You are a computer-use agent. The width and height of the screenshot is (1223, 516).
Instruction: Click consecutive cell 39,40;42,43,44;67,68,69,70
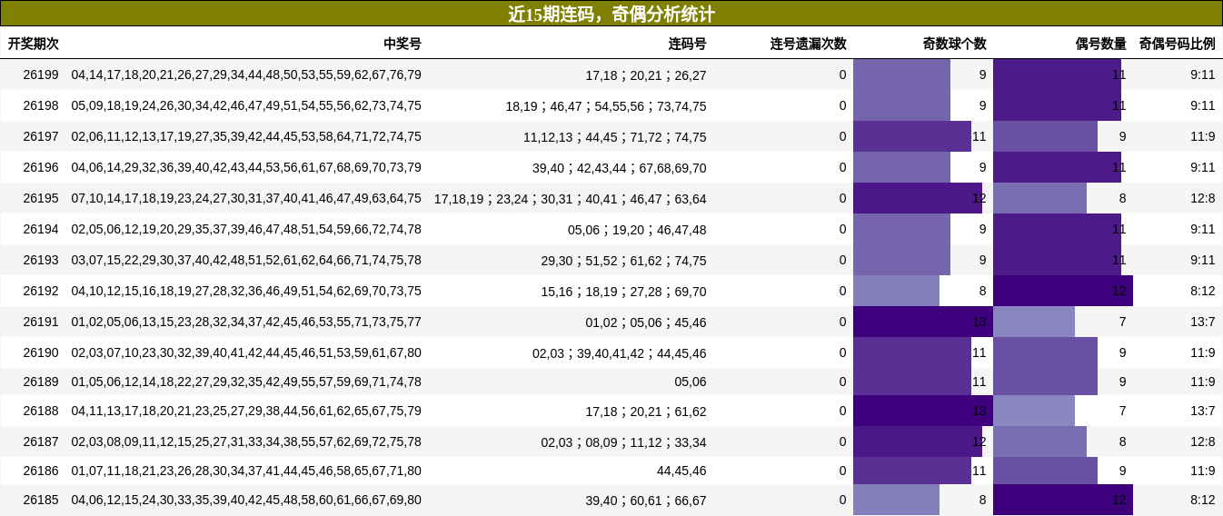(620, 168)
